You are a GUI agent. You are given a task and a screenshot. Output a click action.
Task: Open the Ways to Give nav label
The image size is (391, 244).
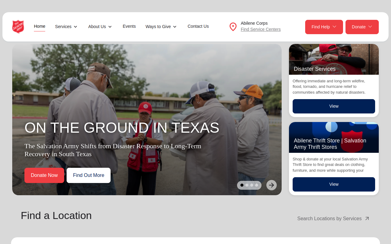pyautogui.click(x=158, y=27)
